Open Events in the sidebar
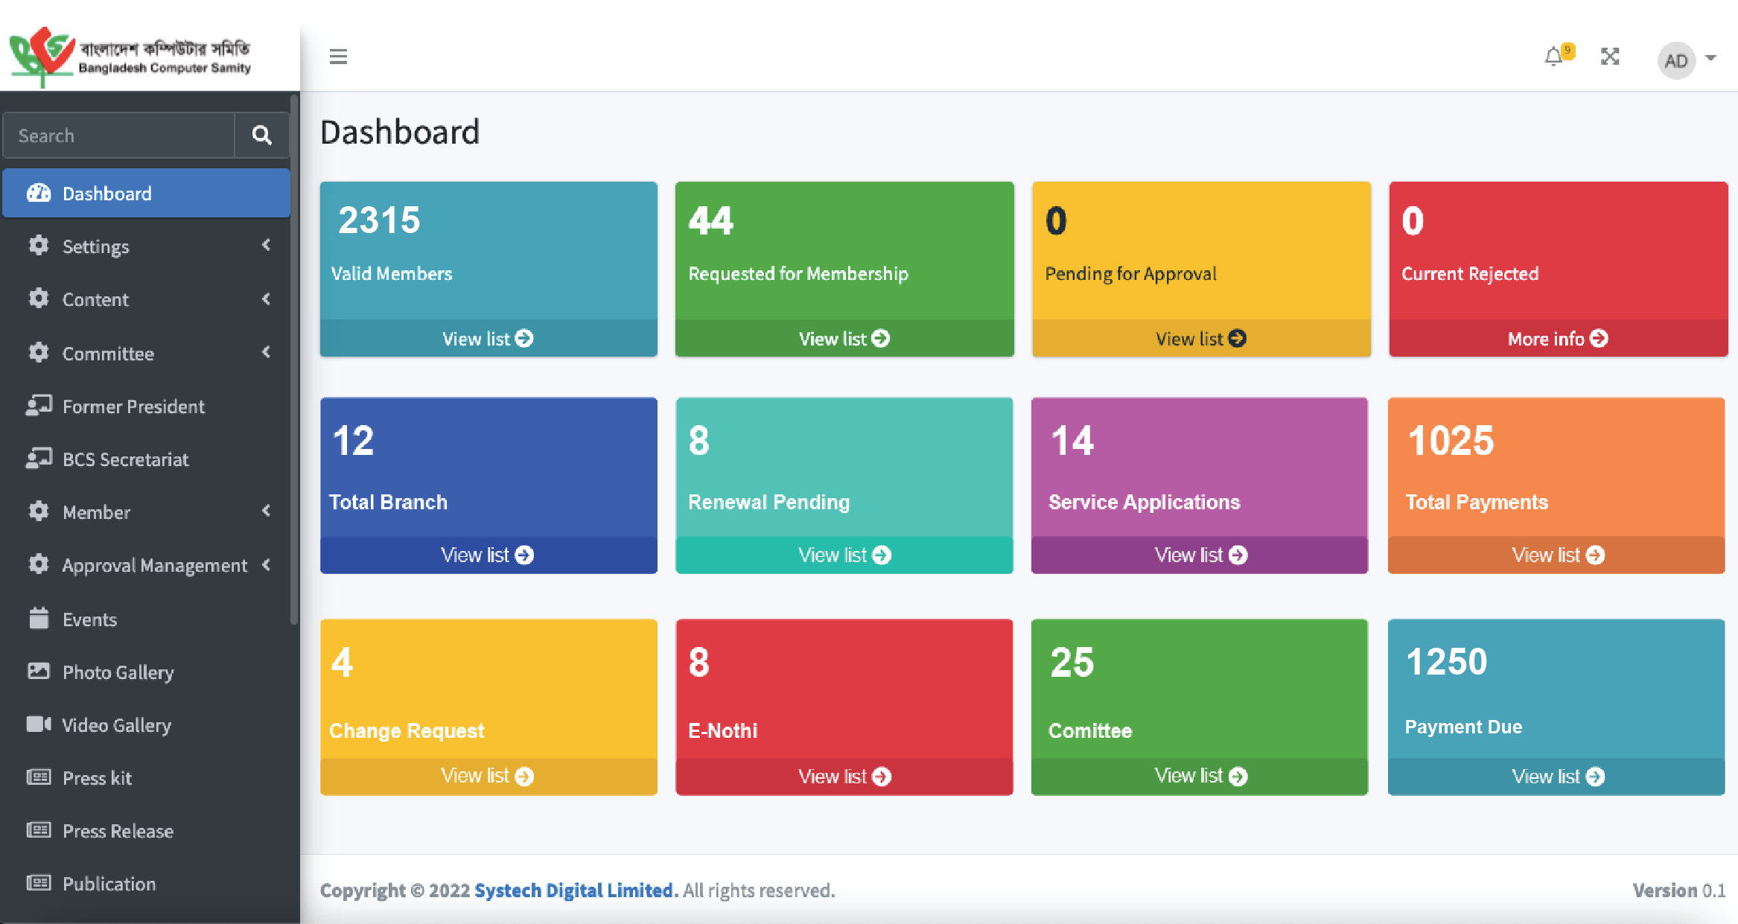 (89, 619)
